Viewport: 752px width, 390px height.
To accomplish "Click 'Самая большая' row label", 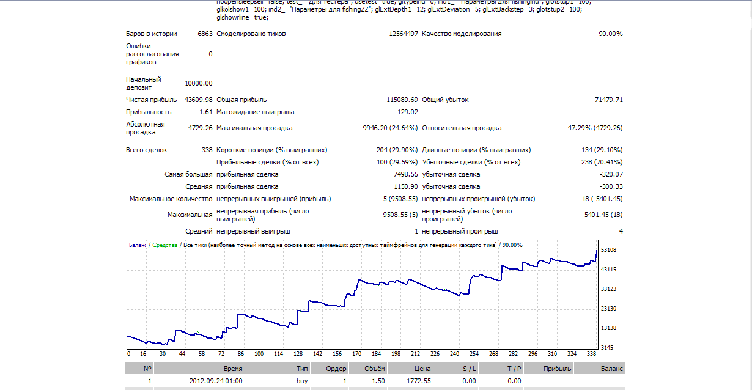I will tap(189, 174).
